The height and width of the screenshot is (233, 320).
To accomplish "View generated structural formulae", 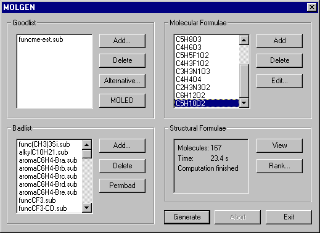I will [279, 145].
